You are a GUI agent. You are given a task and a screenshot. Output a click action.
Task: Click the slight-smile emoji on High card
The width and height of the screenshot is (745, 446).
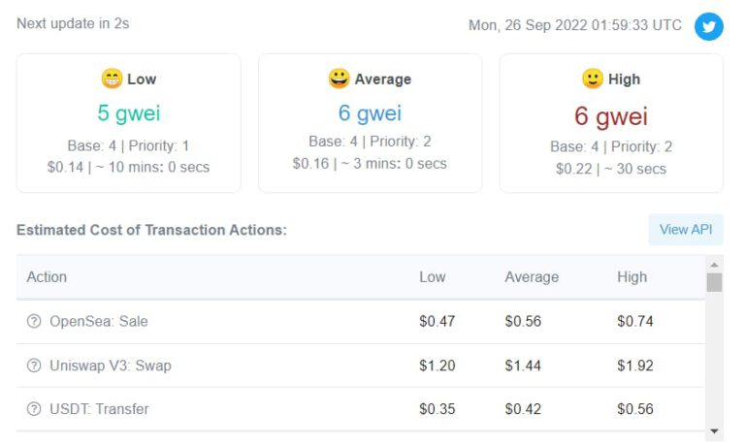593,79
